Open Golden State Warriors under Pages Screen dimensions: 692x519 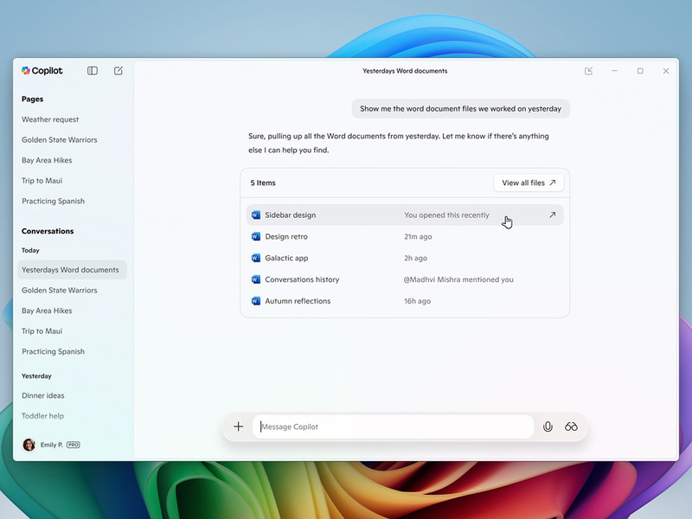tap(59, 140)
